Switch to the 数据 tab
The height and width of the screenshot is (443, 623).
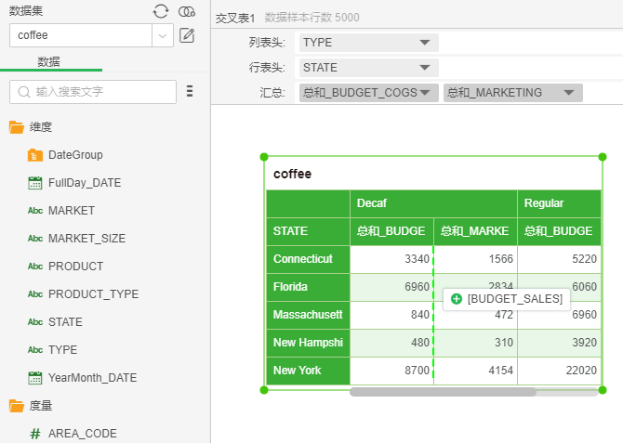(x=48, y=61)
